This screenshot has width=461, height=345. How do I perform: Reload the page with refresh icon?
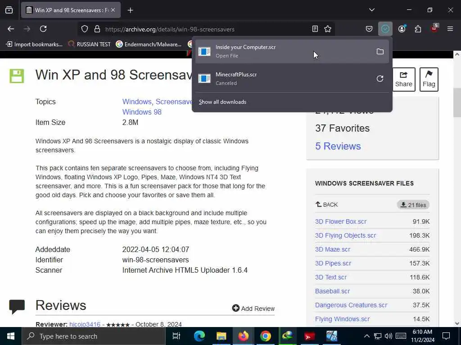(43, 29)
